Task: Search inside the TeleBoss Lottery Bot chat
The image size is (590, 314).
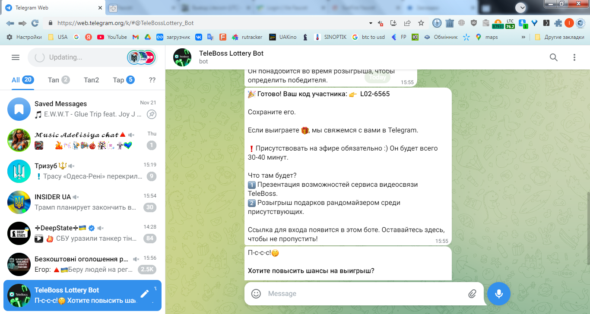Action: click(554, 57)
